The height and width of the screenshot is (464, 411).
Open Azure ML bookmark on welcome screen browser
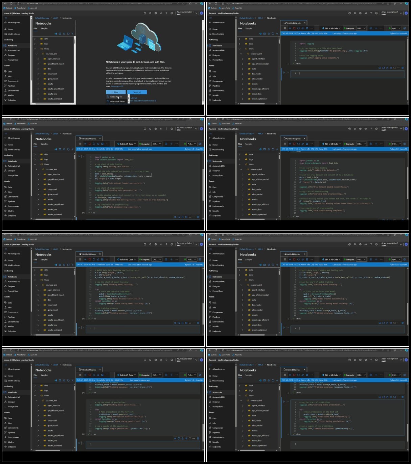(x=32, y=8)
